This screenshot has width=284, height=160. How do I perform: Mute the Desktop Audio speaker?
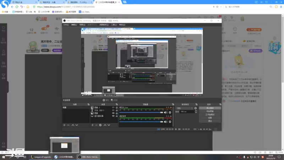(165, 122)
